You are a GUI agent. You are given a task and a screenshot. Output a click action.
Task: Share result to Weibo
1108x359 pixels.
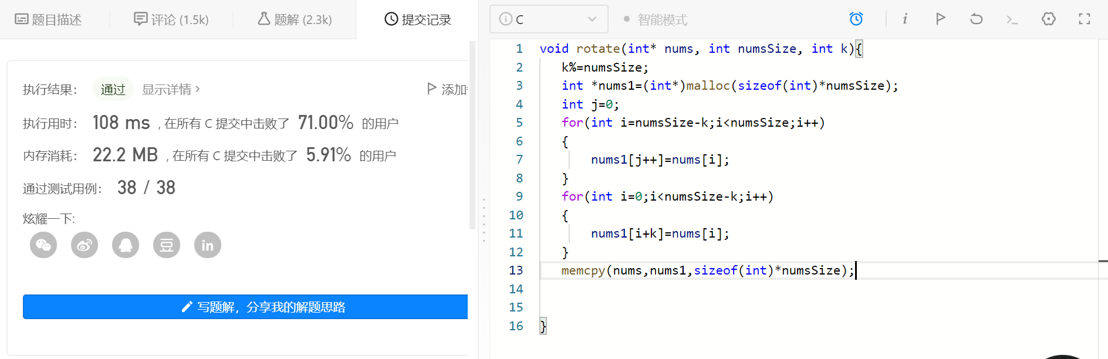pos(85,245)
